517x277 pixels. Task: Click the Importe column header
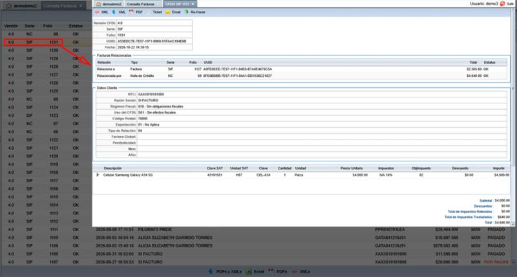tap(498, 169)
